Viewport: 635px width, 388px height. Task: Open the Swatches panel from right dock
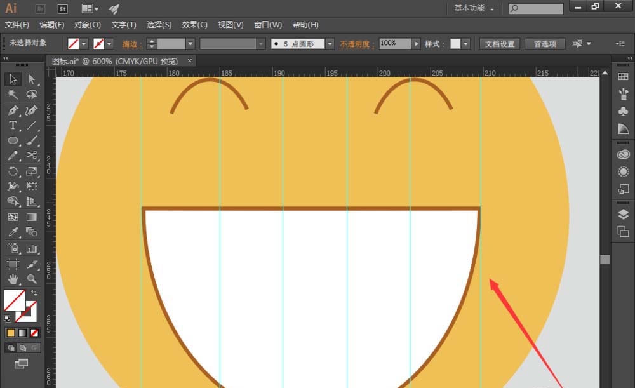(623, 77)
